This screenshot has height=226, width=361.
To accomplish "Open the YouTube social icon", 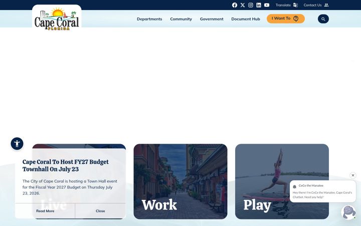I will [x=267, y=5].
